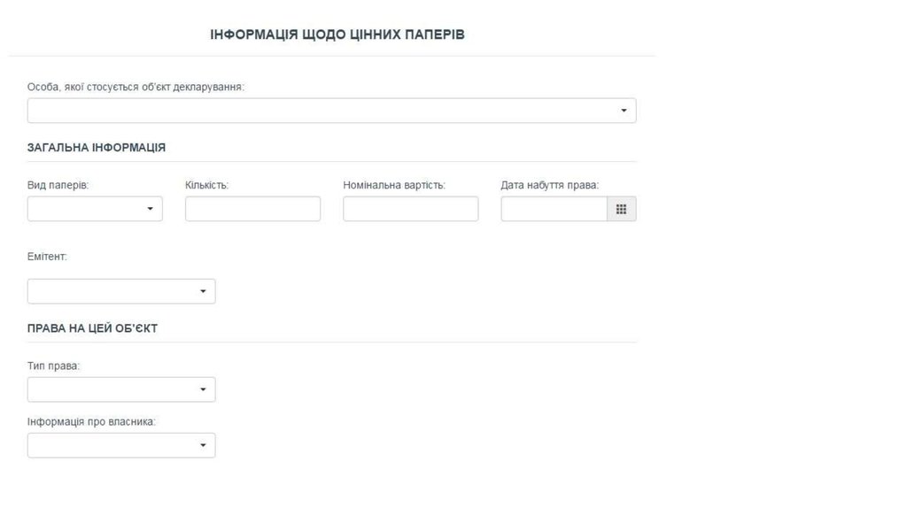Click the ІНФОРМАЦІЯ ЩОДО ЦІННИХ ПАПЕРІВ title

coord(337,35)
